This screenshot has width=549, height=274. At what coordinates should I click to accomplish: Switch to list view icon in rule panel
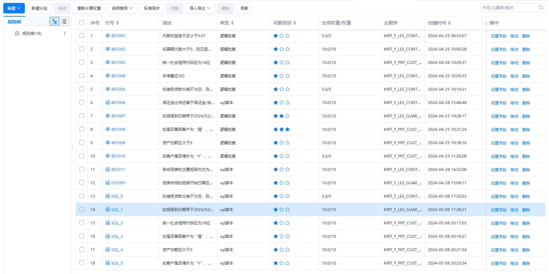click(x=64, y=22)
